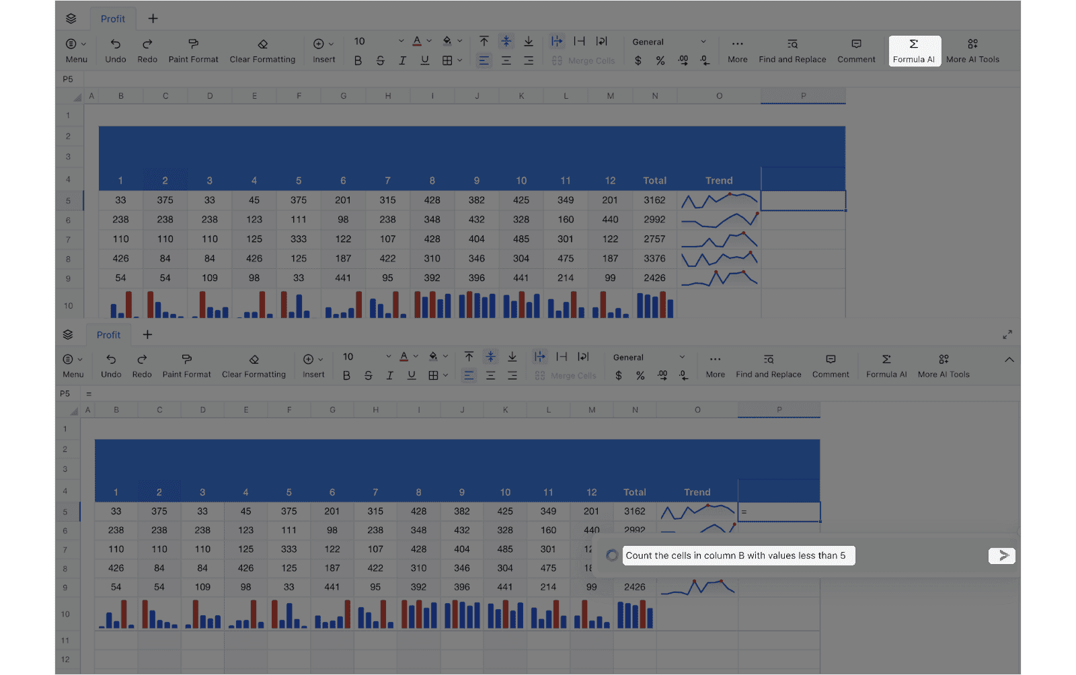The height and width of the screenshot is (675, 1076).
Task: Open More AI Tools
Action: (972, 50)
